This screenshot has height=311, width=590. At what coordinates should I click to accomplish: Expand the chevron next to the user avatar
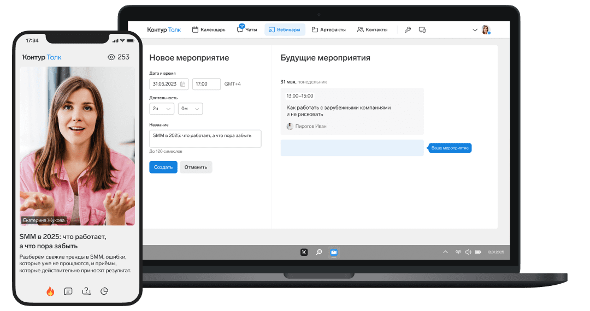click(x=474, y=30)
